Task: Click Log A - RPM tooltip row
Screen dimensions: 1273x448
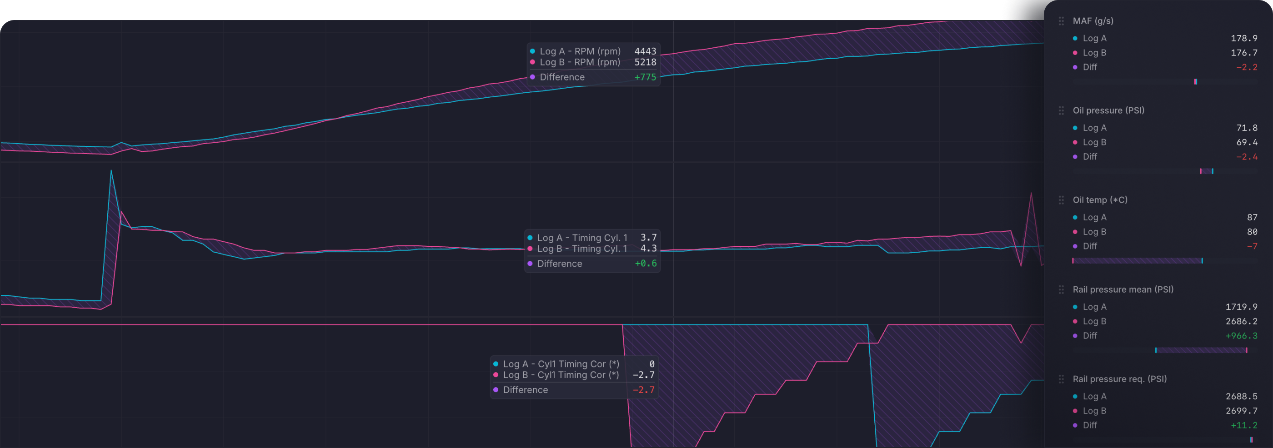Action: click(593, 51)
